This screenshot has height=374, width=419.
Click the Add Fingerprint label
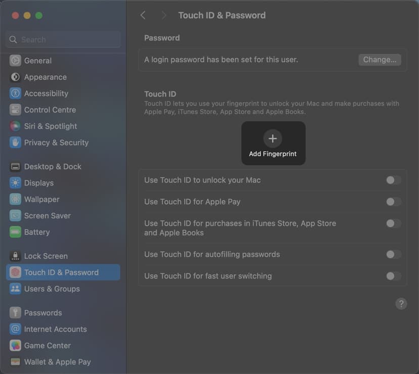273,154
